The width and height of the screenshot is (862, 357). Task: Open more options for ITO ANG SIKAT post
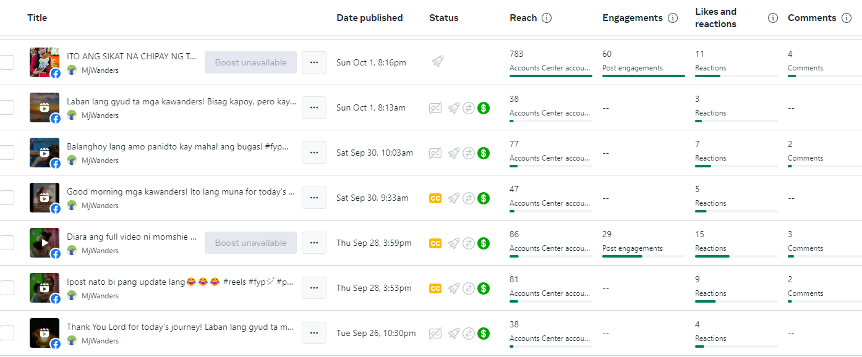314,62
